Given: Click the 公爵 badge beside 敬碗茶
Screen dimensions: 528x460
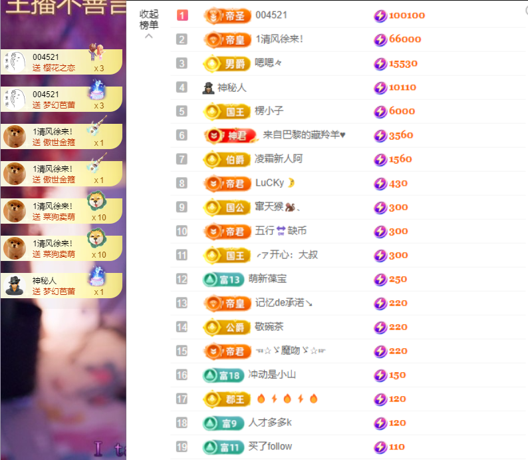Looking at the screenshot, I should click(x=227, y=328).
